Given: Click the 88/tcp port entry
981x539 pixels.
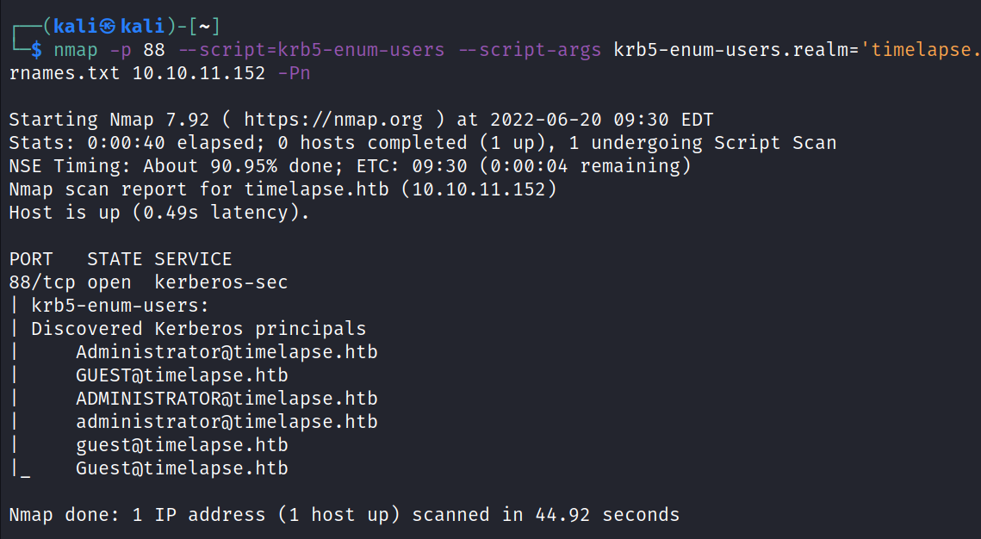Looking at the screenshot, I should (42, 282).
